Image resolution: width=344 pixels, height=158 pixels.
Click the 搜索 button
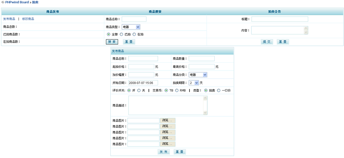tap(112, 42)
